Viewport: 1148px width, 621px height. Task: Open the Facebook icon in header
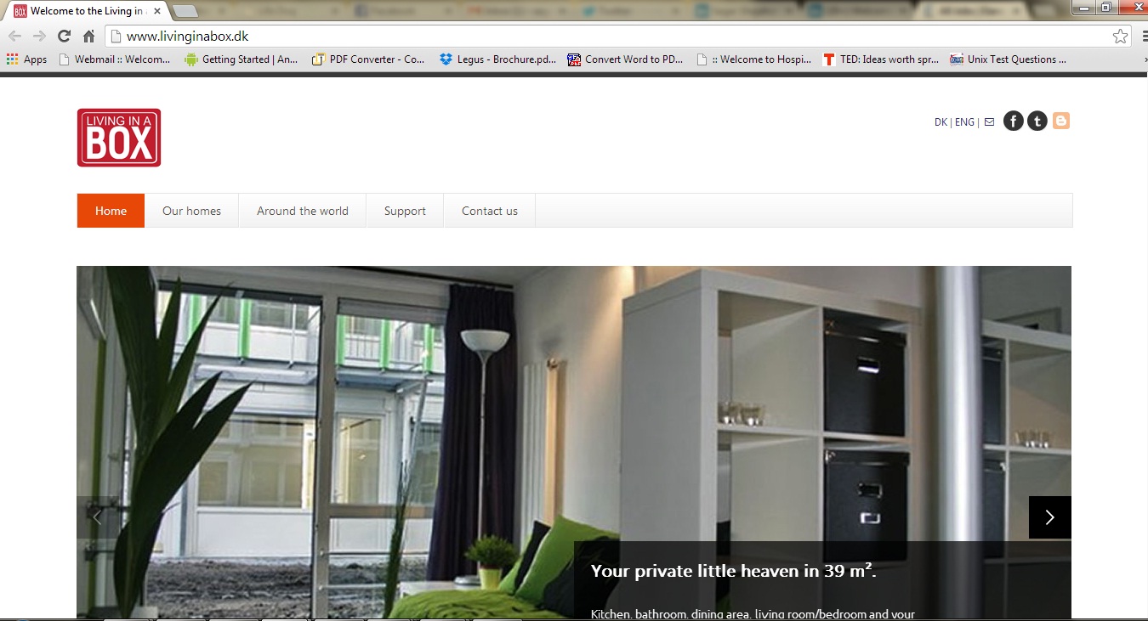1013,121
